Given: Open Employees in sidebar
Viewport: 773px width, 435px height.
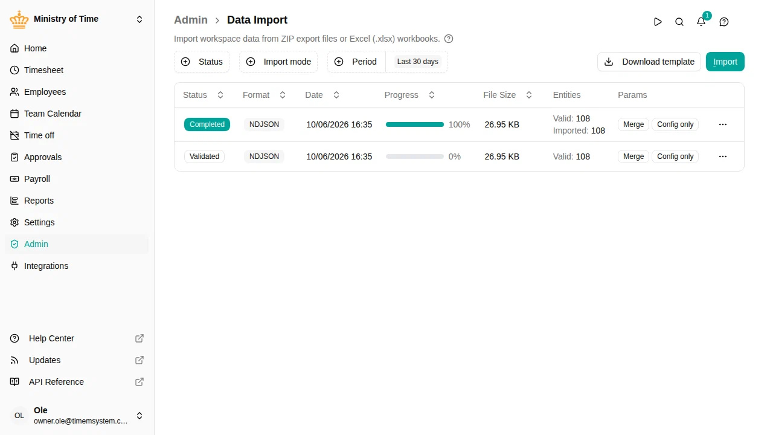Looking at the screenshot, I should pos(77,92).
